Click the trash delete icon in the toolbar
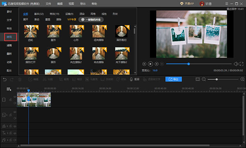Screen dimensions: 246x148 20,79
